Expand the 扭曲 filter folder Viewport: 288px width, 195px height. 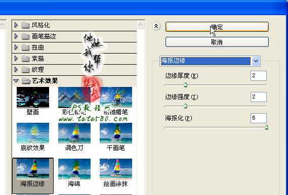[16, 47]
